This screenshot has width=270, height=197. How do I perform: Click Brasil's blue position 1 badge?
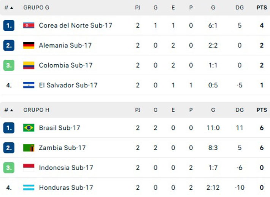pyautogui.click(x=9, y=128)
